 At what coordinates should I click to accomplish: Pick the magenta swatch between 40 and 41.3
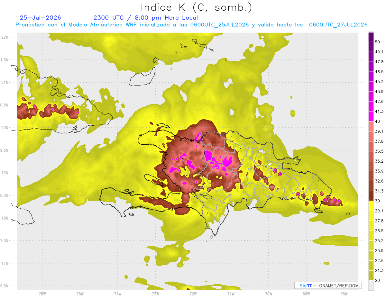(x=371, y=116)
